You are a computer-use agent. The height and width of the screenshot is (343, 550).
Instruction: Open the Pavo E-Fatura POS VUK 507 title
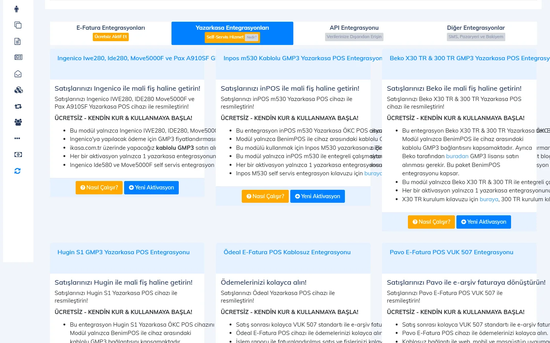[x=451, y=252]
